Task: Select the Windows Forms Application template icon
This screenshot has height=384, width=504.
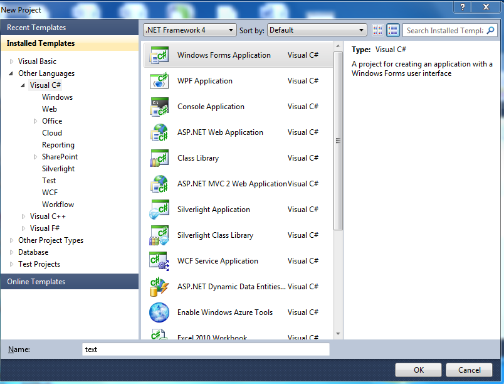Action: 159,55
